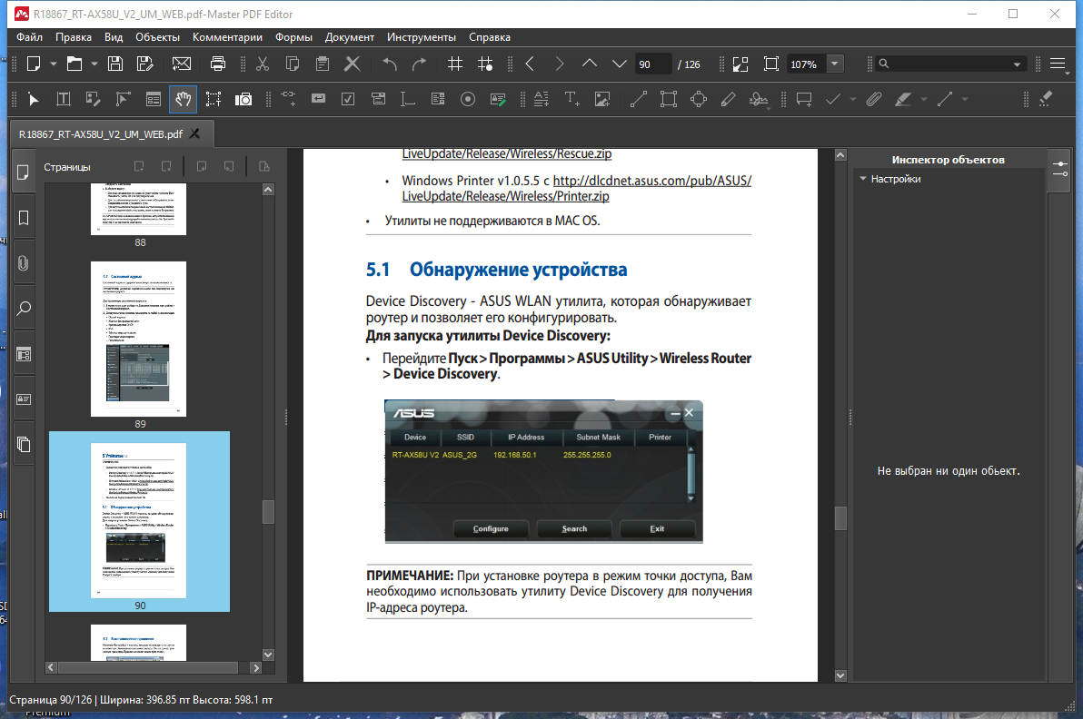Take a snapshot with the camera tool
Image resolution: width=1083 pixels, height=719 pixels.
click(243, 99)
